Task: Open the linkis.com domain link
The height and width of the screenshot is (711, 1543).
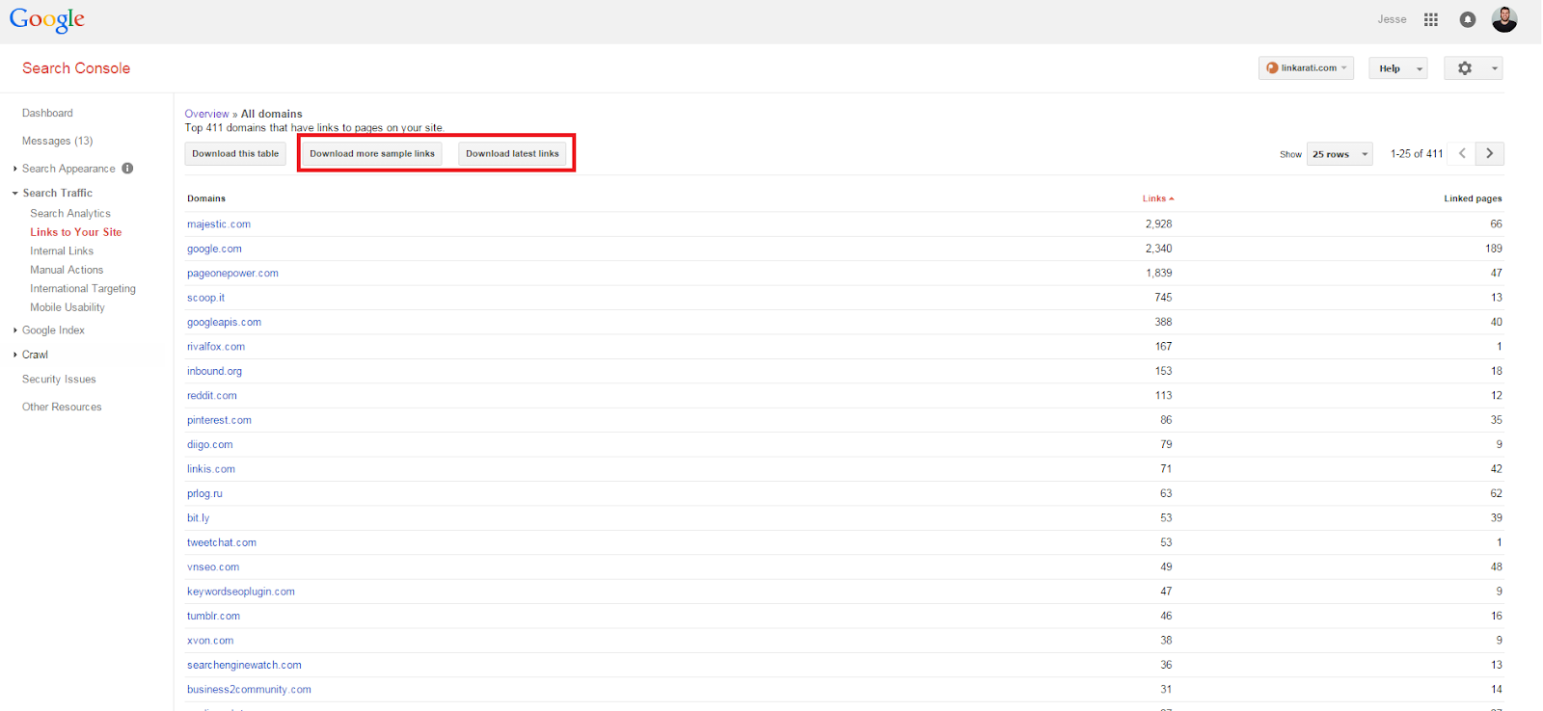Action: 211,469
